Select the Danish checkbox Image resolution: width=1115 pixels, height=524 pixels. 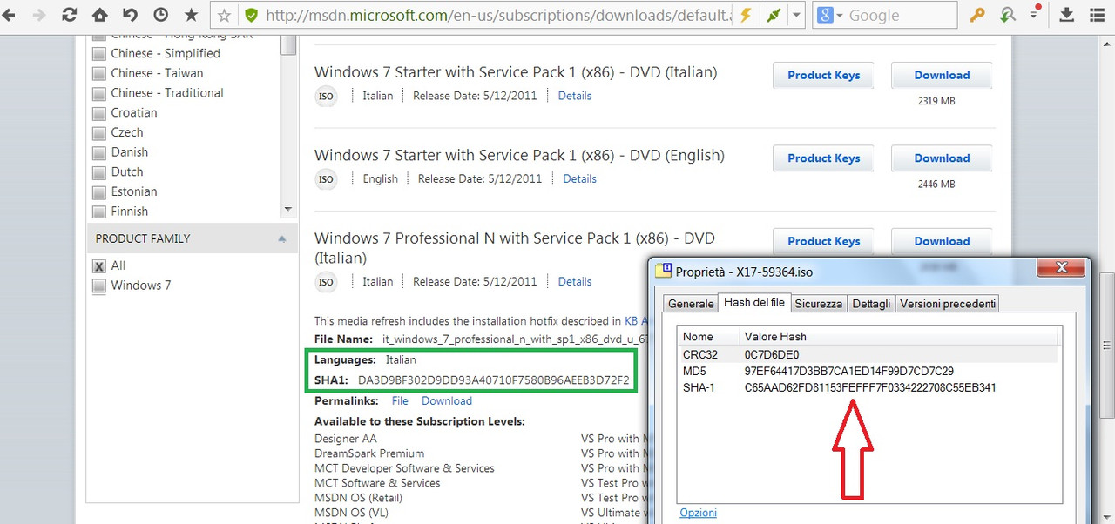98,152
